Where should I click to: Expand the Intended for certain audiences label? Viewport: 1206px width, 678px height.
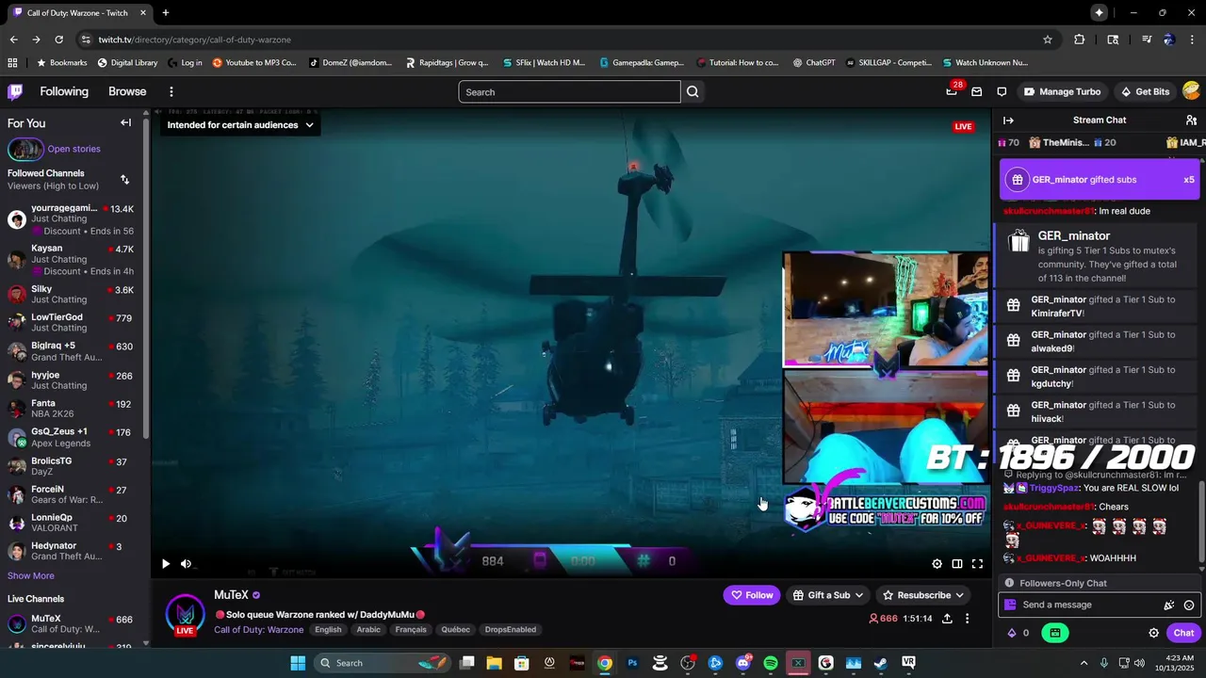coord(240,124)
